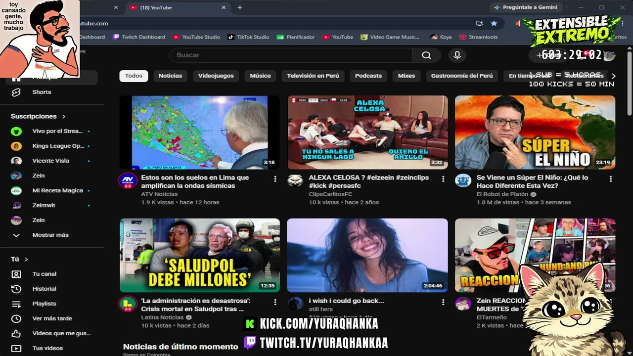Screen dimensions: 633x356
Task: Select the Mixes filter chip
Action: coord(407,76)
